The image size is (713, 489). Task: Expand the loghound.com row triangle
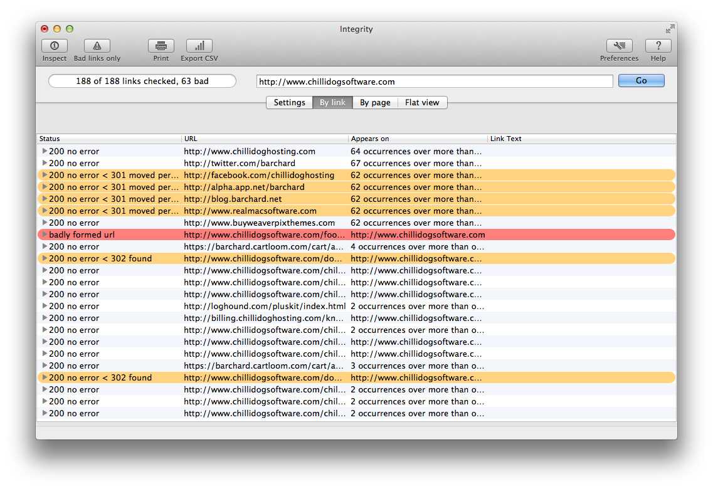pos(45,306)
